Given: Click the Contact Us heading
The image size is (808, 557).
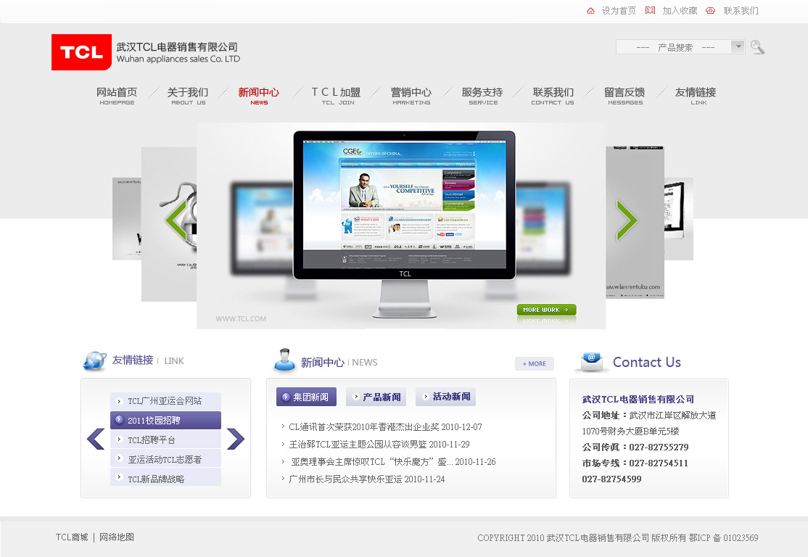Looking at the screenshot, I should click(647, 362).
